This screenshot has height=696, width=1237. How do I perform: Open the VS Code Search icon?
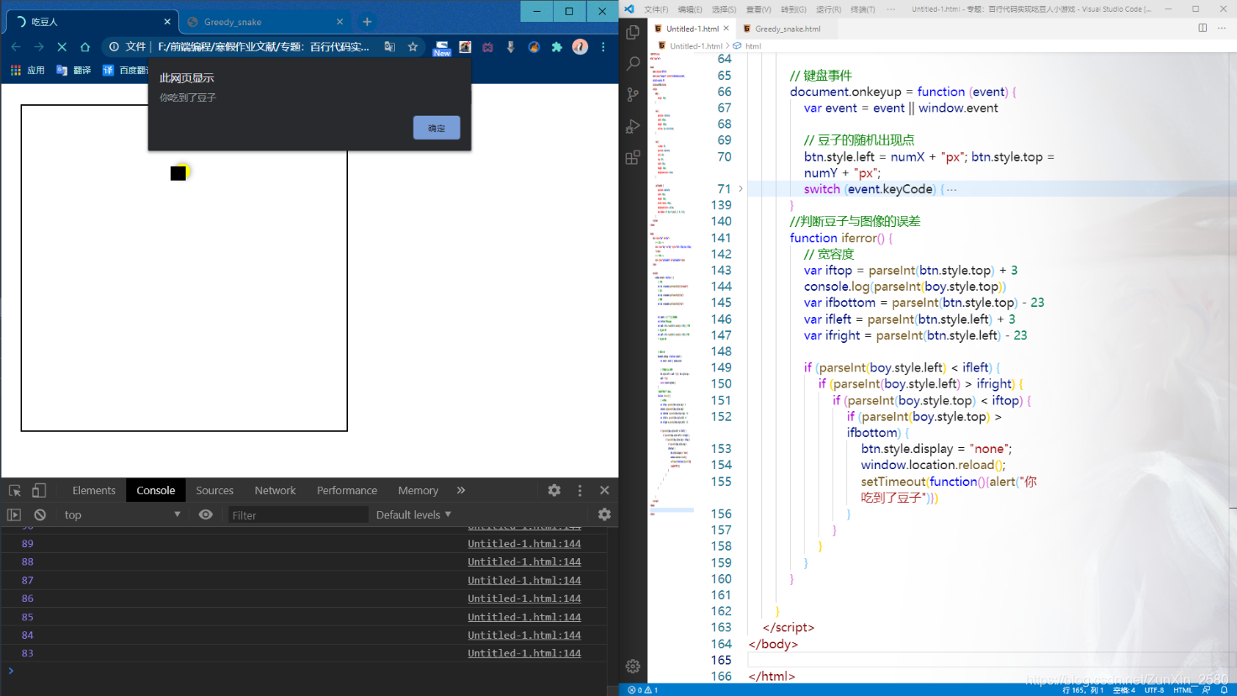633,63
